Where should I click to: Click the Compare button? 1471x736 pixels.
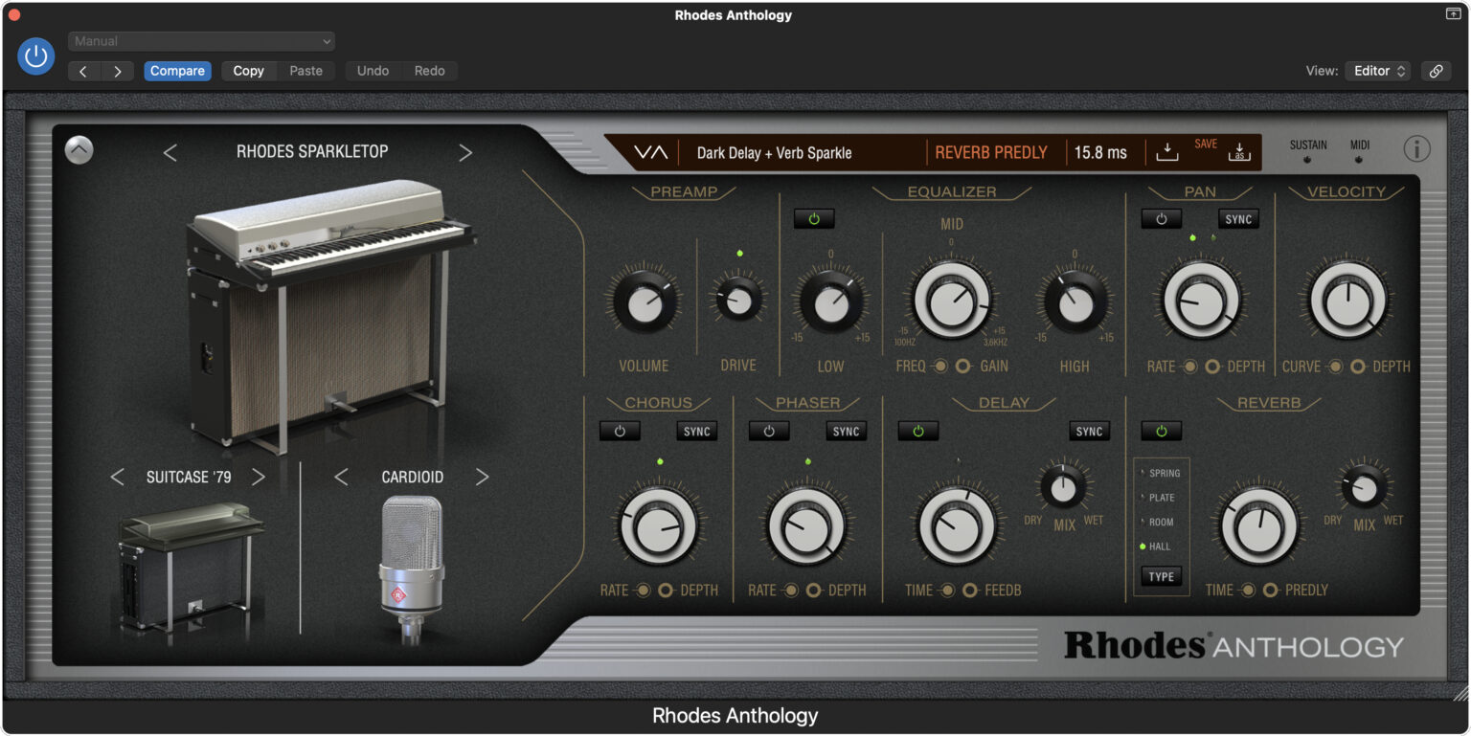pyautogui.click(x=177, y=71)
